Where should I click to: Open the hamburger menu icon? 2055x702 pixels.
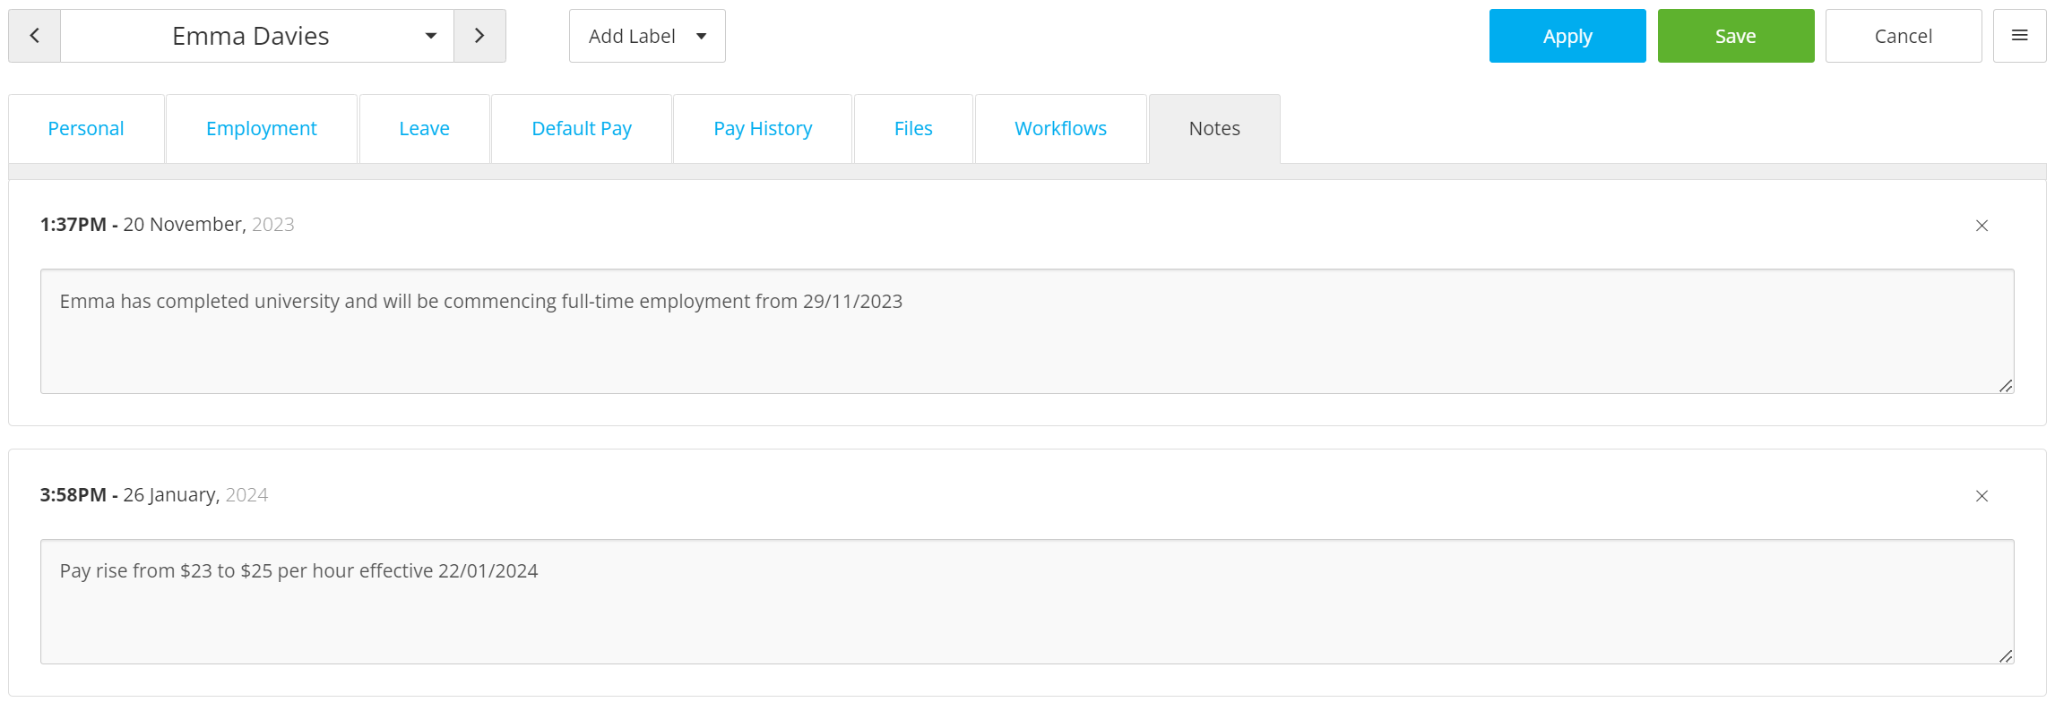coord(2019,36)
